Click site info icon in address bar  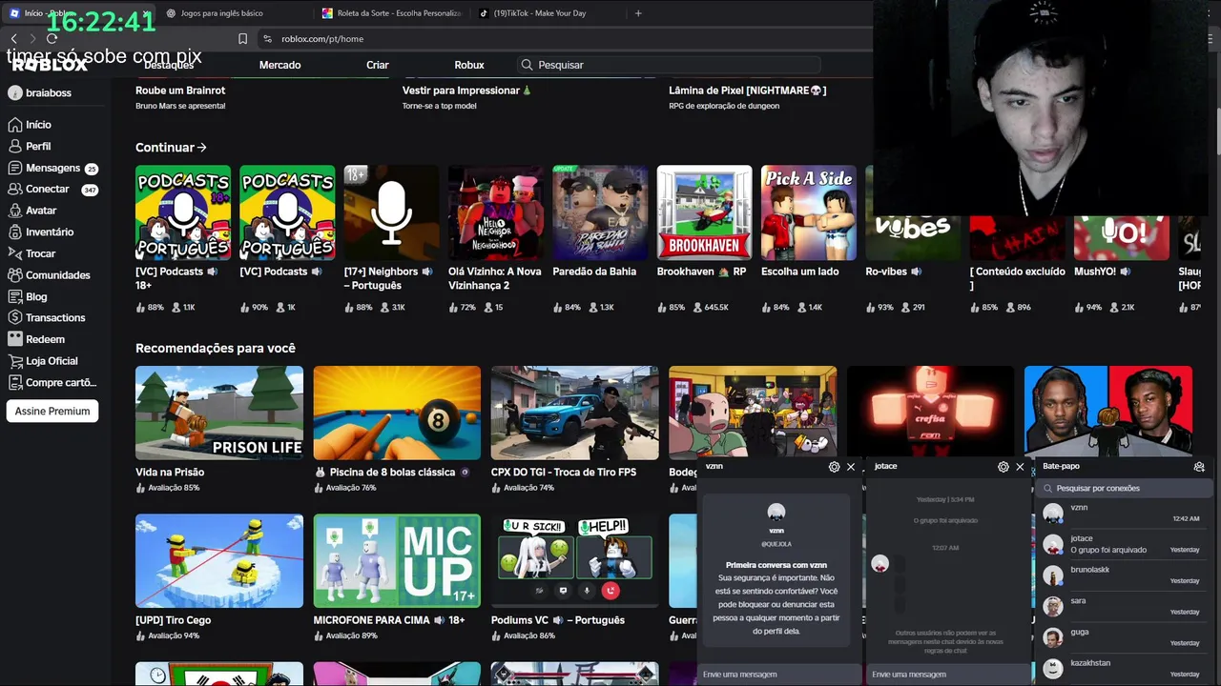click(x=268, y=39)
